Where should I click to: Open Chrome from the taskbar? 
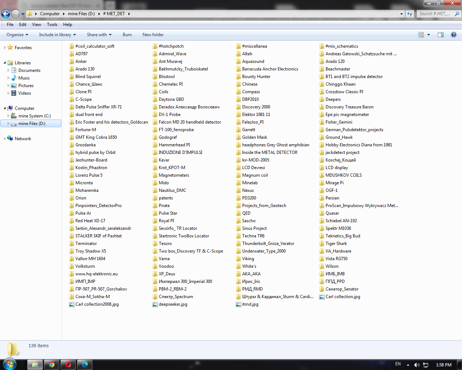point(52,365)
